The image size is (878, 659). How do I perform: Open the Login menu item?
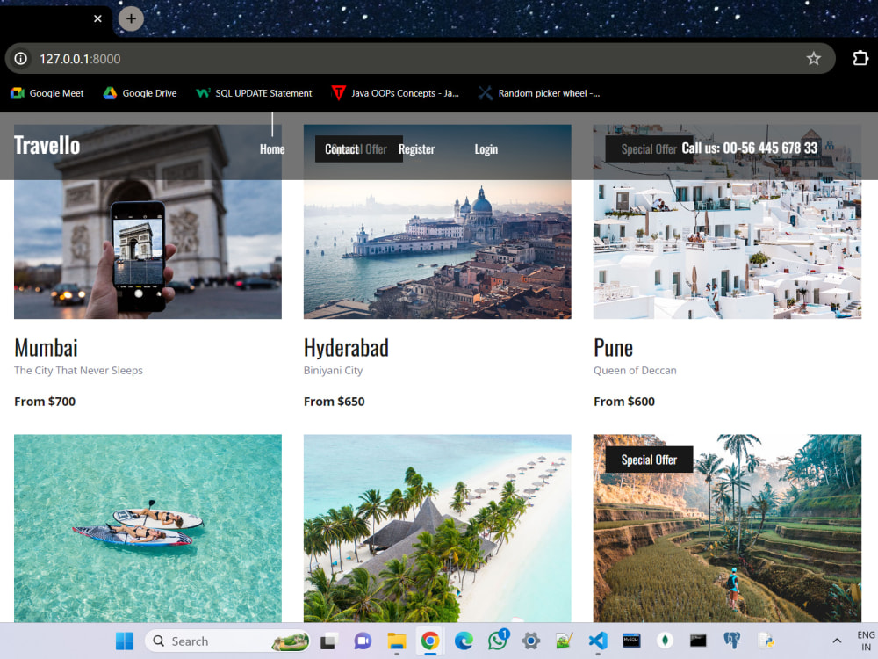(486, 149)
